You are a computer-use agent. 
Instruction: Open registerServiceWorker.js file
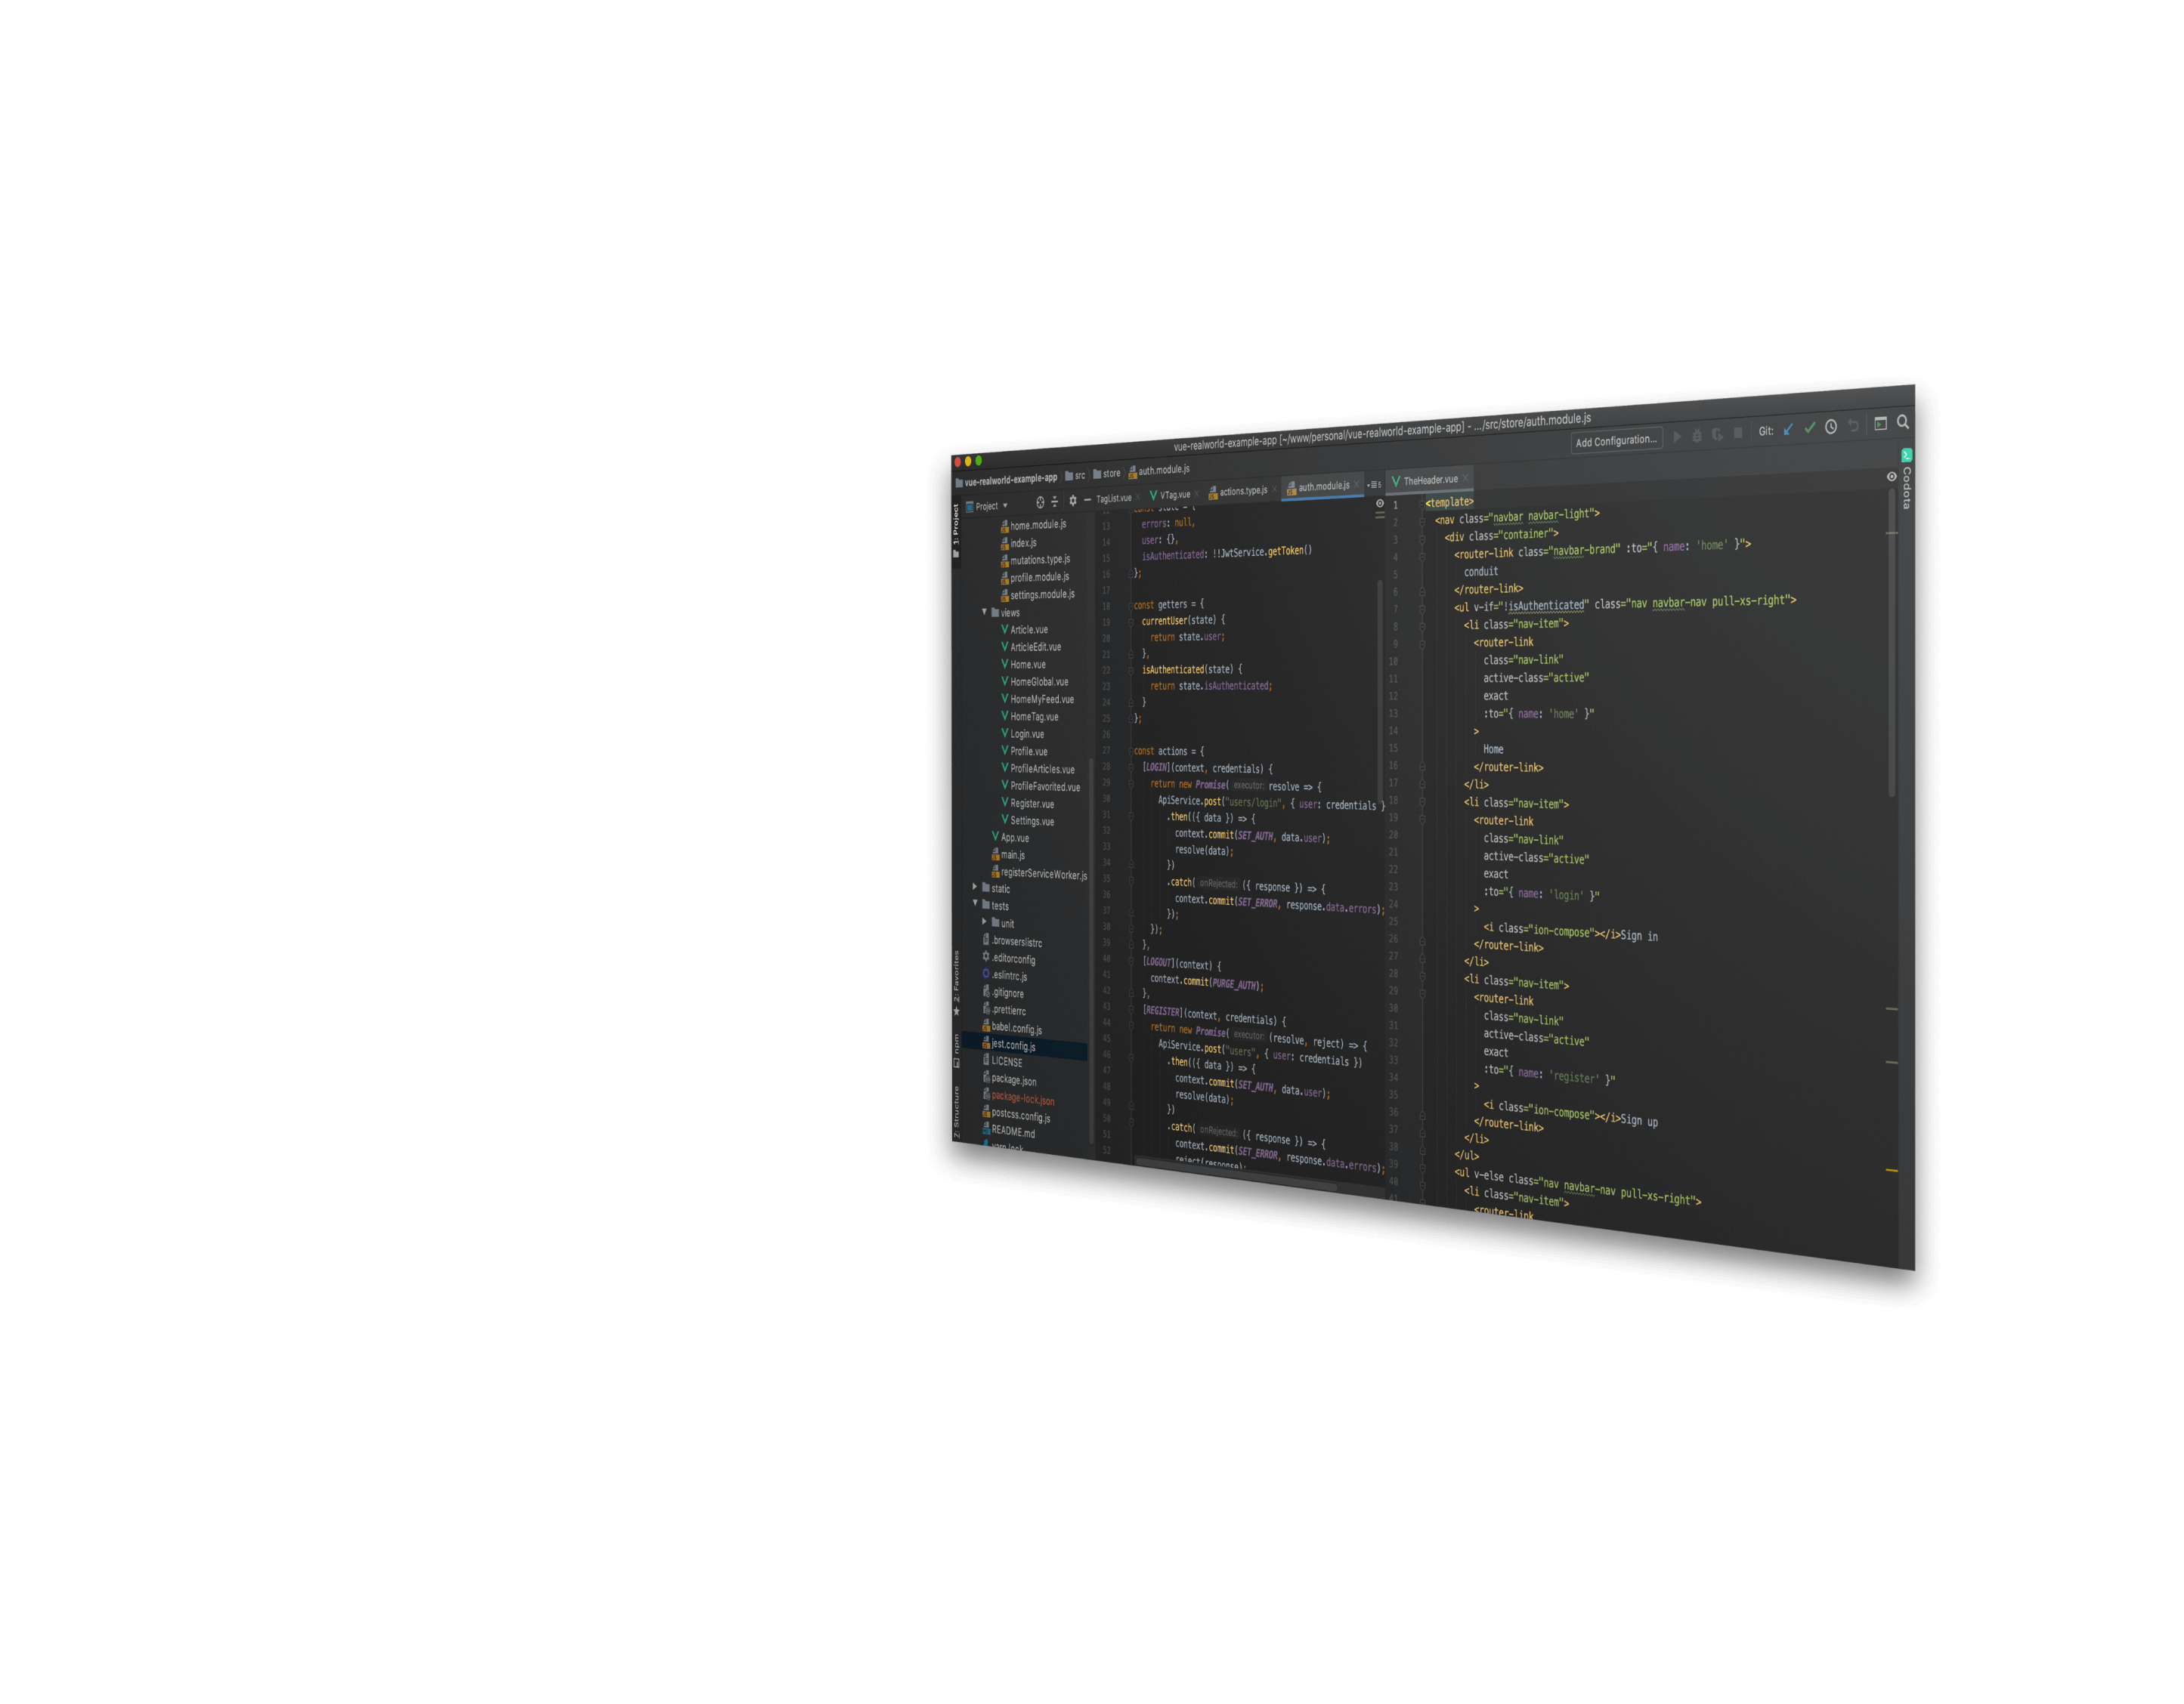point(1039,873)
